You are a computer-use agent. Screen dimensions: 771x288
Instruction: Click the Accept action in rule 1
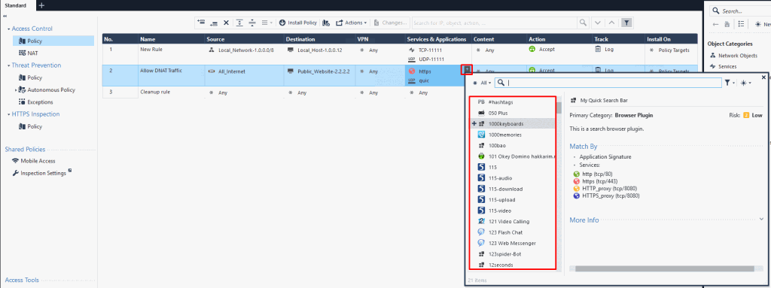pos(542,49)
